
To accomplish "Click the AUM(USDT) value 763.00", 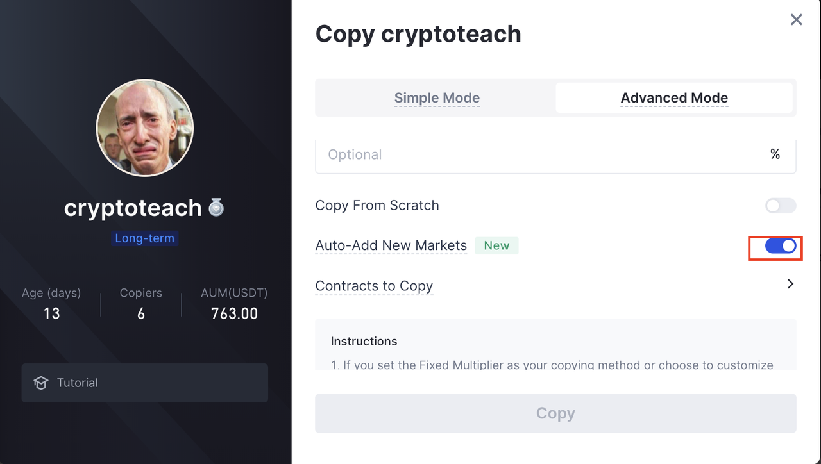I will 234,313.
